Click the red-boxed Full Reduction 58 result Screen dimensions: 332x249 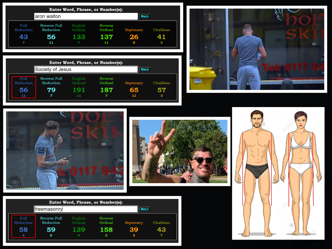pyautogui.click(x=24, y=227)
